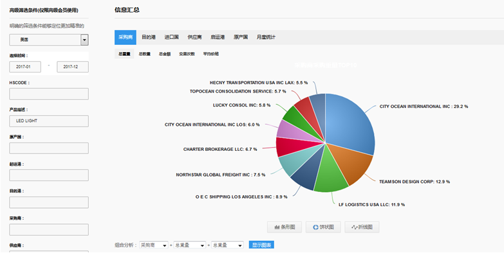The width and height of the screenshot is (504, 262).
Task: Click label 'TEAMSON DESIGN CORP: 12.9 %'
Action: pyautogui.click(x=415, y=182)
